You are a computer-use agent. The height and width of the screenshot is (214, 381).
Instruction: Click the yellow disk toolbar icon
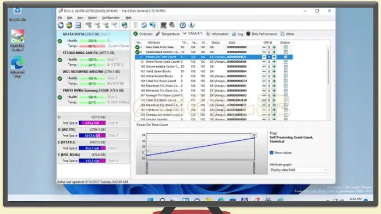69,25
